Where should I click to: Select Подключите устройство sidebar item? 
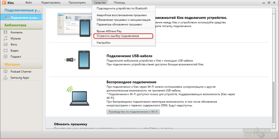pos(21,18)
